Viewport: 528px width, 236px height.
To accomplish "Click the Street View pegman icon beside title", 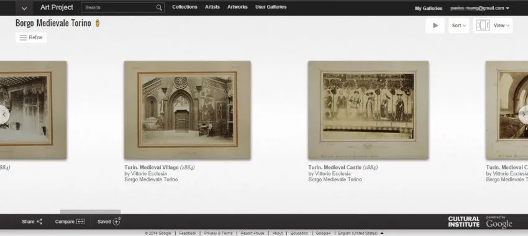I will 98,23.
